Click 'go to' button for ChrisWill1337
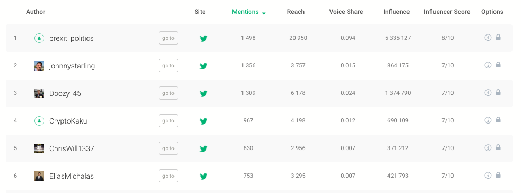 coord(169,148)
